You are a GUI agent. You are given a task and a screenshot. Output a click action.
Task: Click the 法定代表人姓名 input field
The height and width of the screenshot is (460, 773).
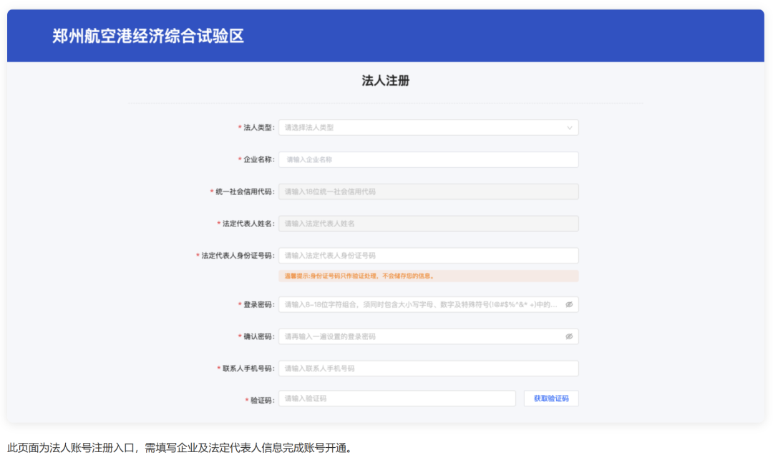click(x=429, y=224)
